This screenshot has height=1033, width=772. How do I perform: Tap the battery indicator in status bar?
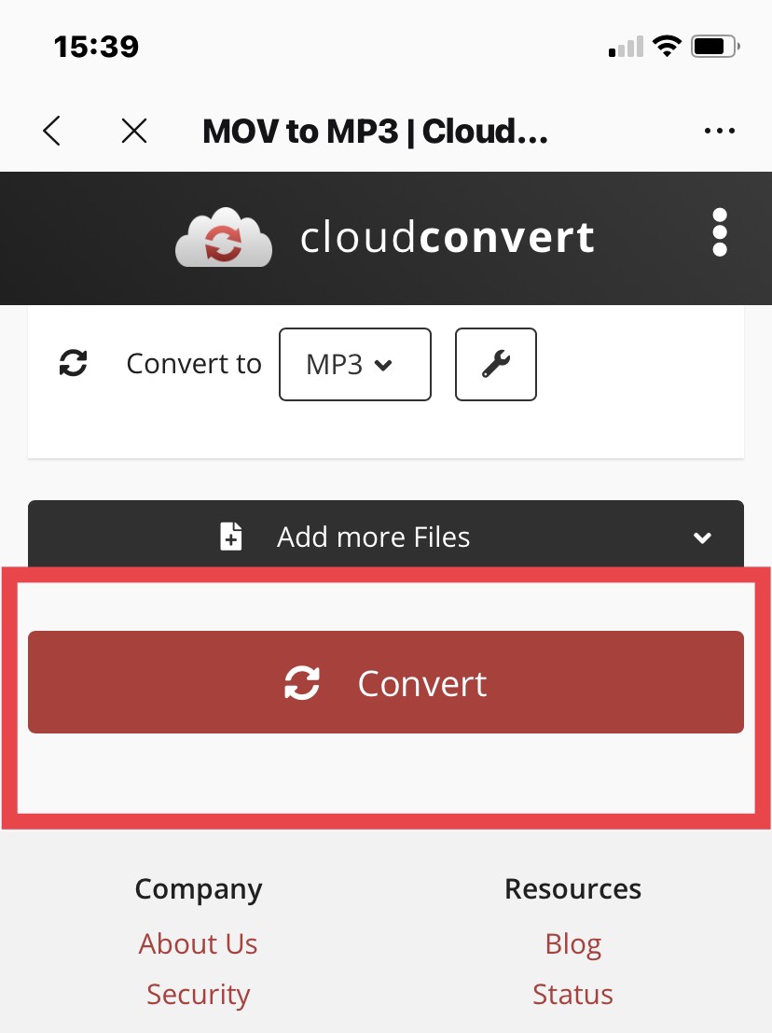(x=715, y=46)
